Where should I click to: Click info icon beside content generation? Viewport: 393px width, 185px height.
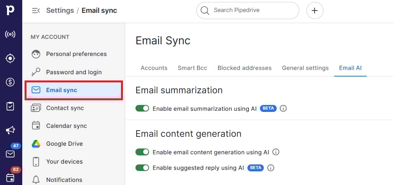276,152
